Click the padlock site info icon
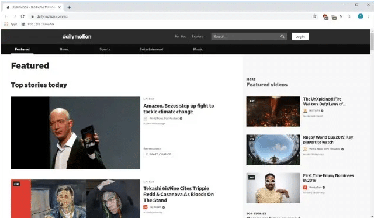The height and width of the screenshot is (218, 374). click(32, 16)
